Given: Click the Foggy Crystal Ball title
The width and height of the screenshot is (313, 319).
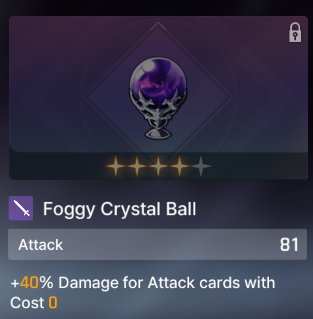Looking at the screenshot, I should [x=119, y=209].
